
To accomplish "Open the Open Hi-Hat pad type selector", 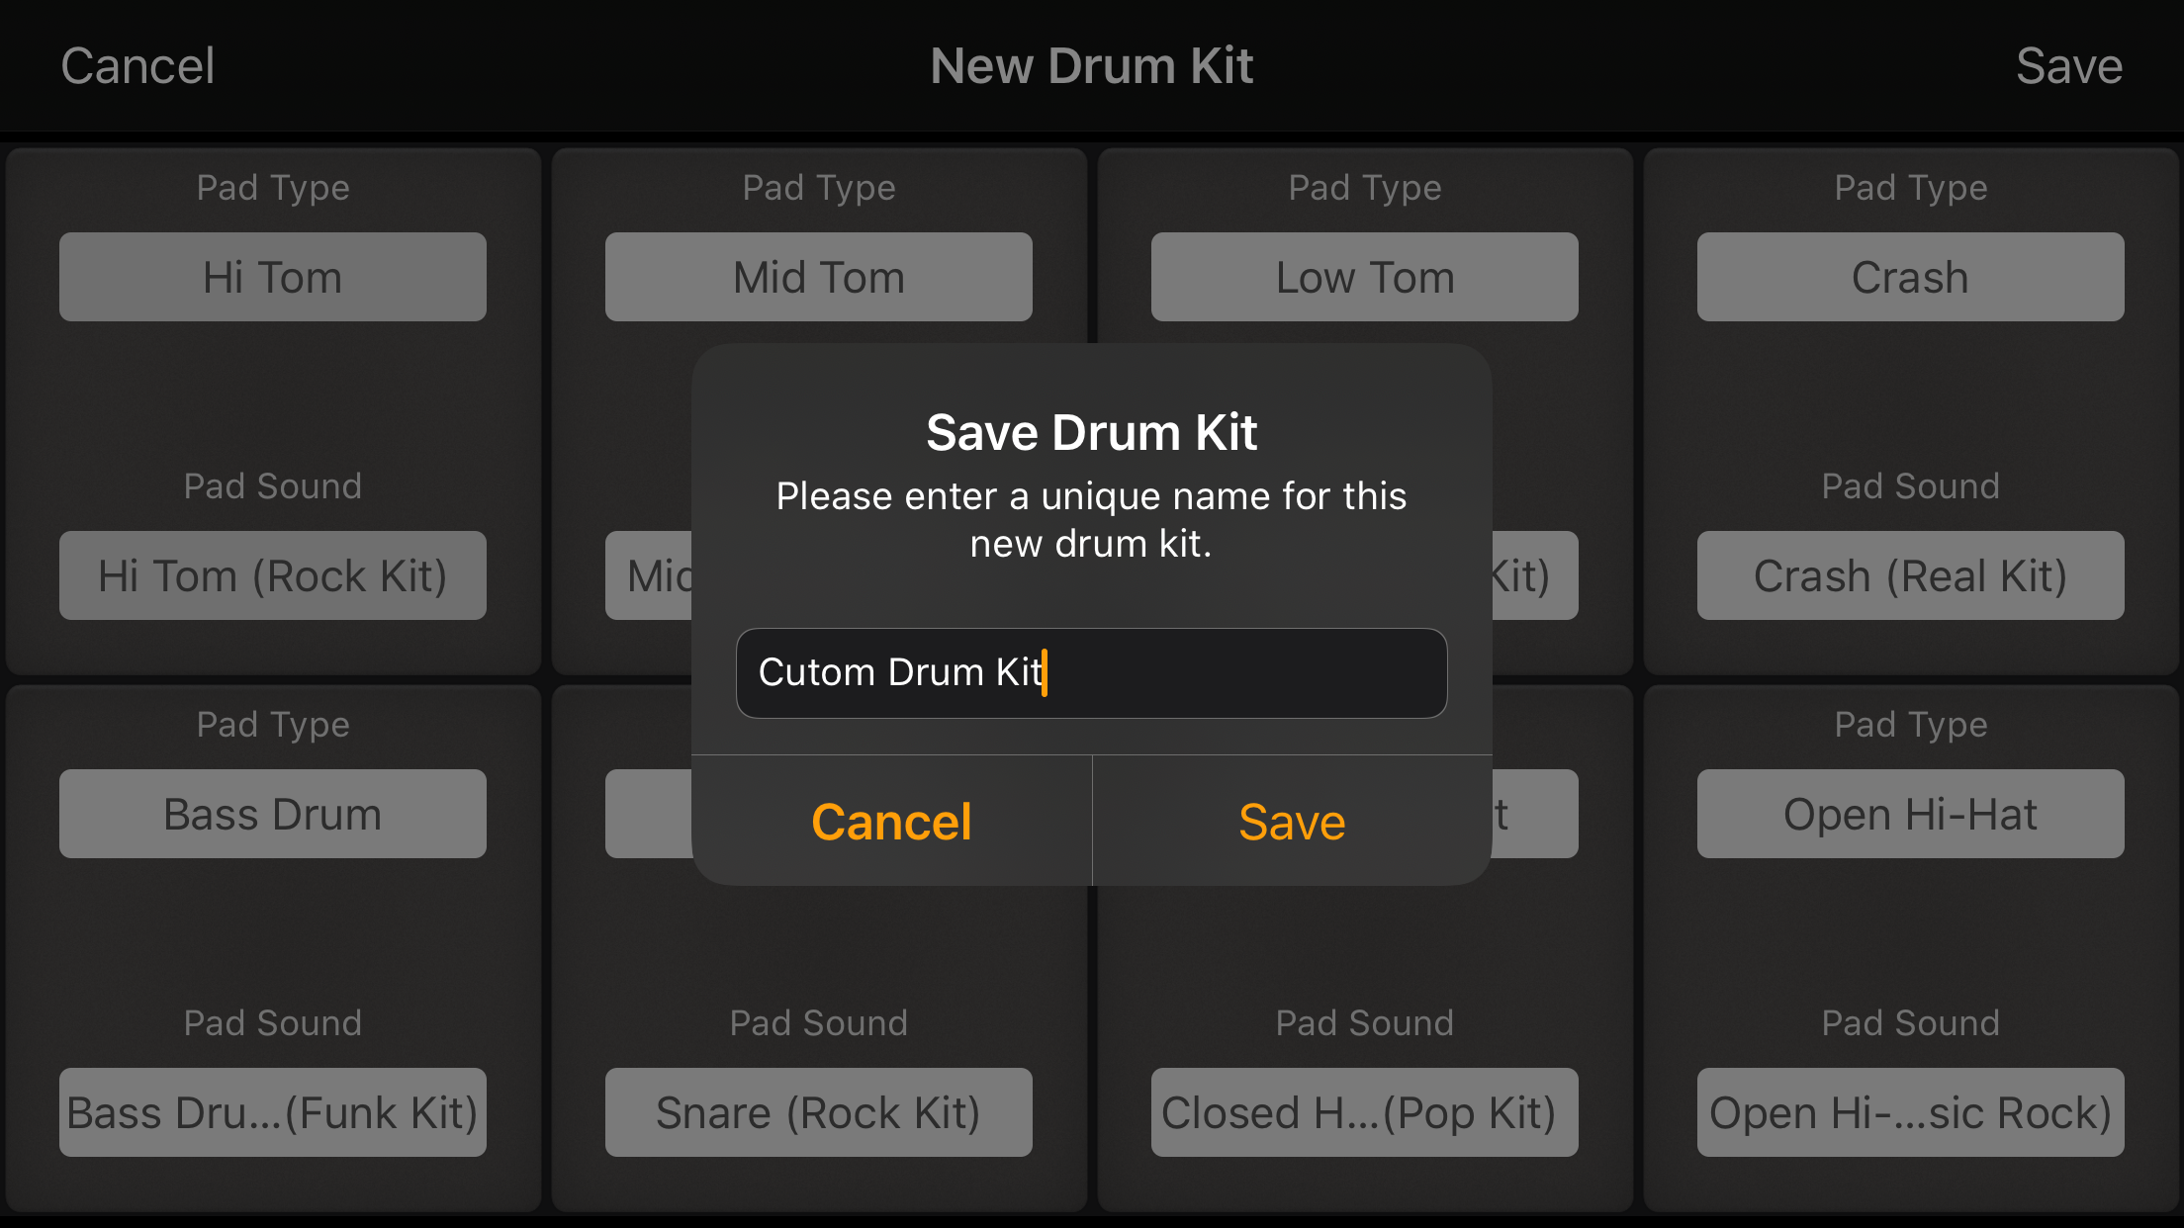I will click(x=1910, y=814).
